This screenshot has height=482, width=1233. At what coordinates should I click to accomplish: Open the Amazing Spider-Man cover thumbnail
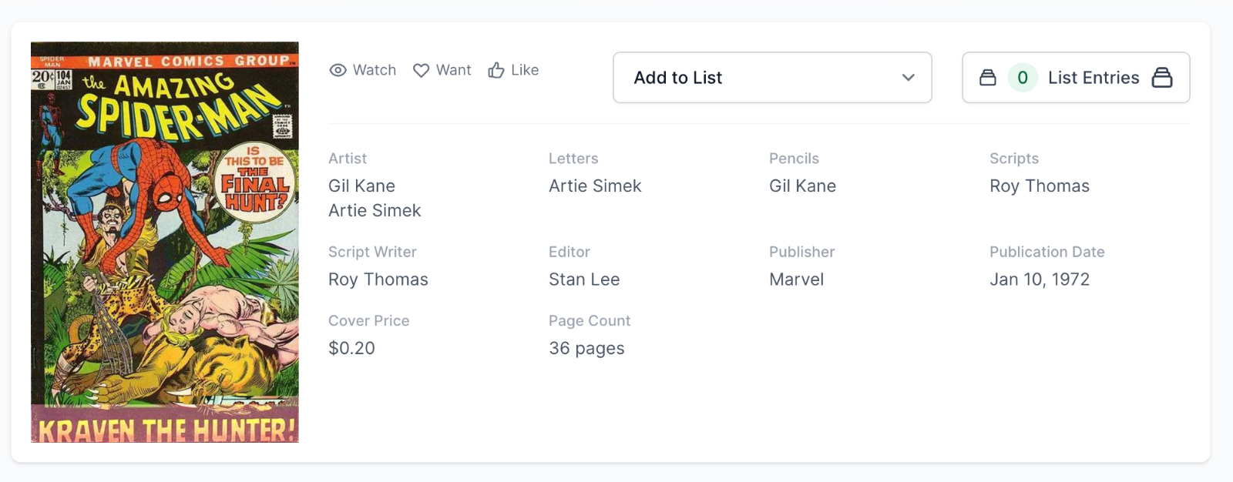pyautogui.click(x=165, y=242)
